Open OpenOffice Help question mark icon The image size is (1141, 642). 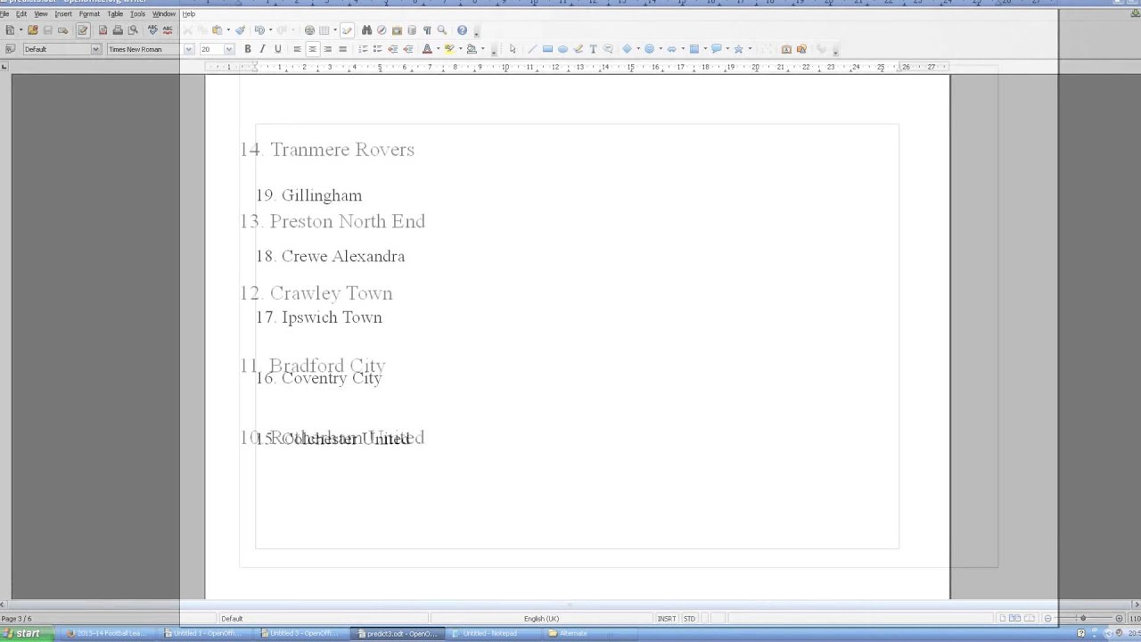pyautogui.click(x=462, y=30)
